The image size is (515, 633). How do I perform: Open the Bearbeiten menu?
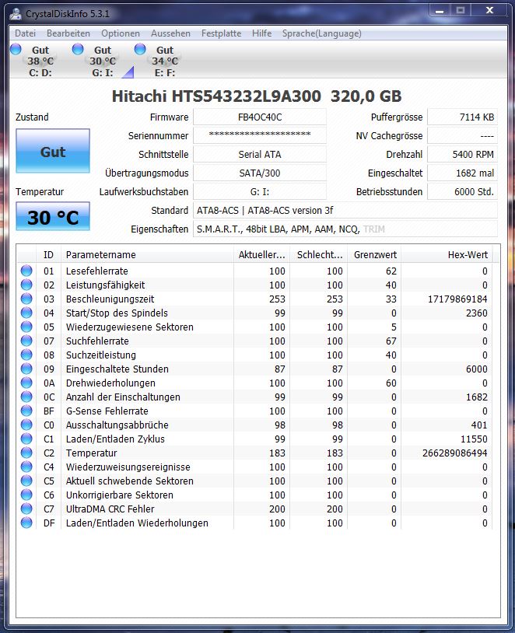pos(68,33)
